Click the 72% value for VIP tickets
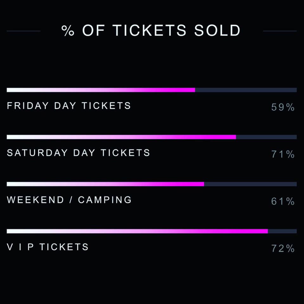The image size is (304, 304). point(283,249)
